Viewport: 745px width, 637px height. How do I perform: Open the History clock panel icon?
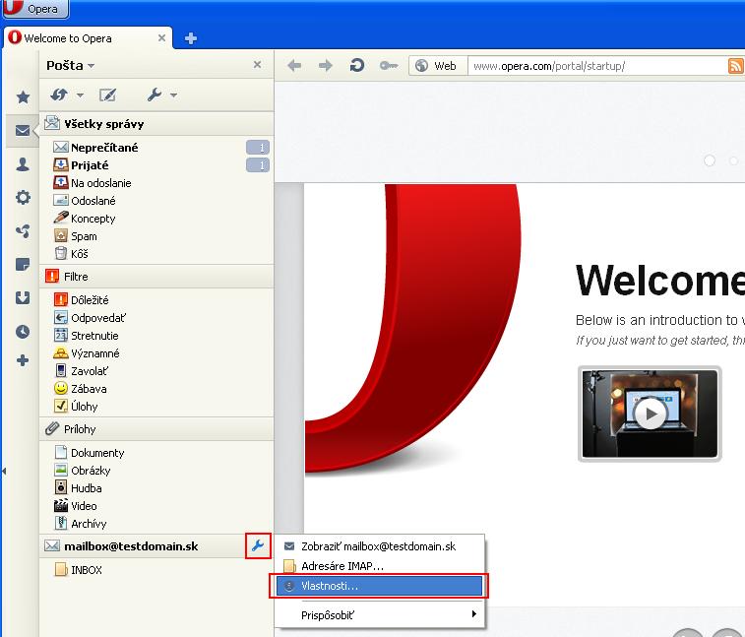click(x=23, y=332)
